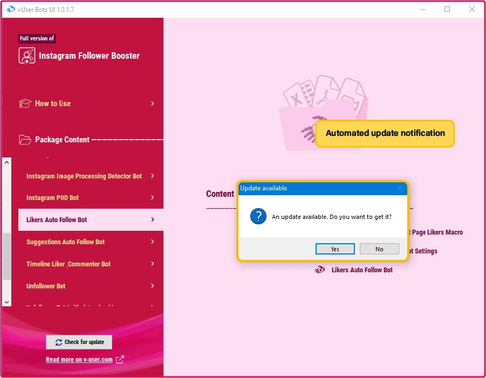Click the Instagram Follower Booster profile icon

pos(27,56)
